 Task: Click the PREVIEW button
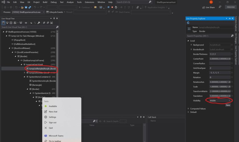click(230, 7)
